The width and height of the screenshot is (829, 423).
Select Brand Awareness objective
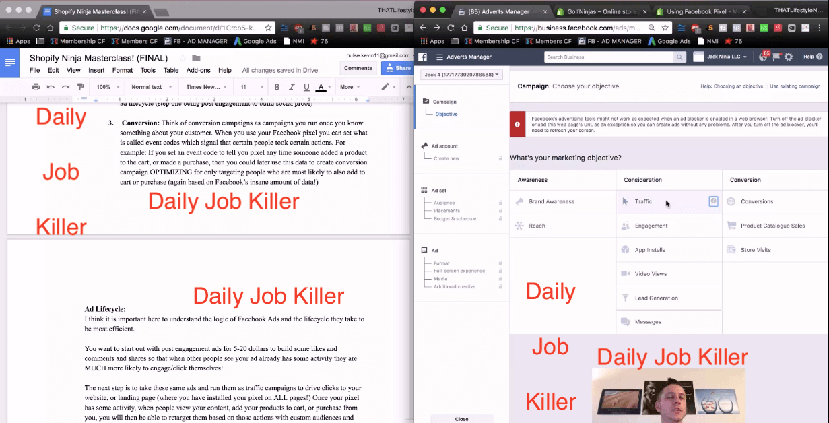coord(563,201)
